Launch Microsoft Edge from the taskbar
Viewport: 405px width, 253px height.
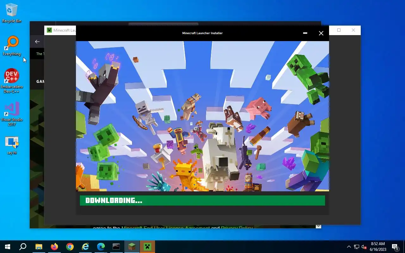pyautogui.click(x=101, y=247)
